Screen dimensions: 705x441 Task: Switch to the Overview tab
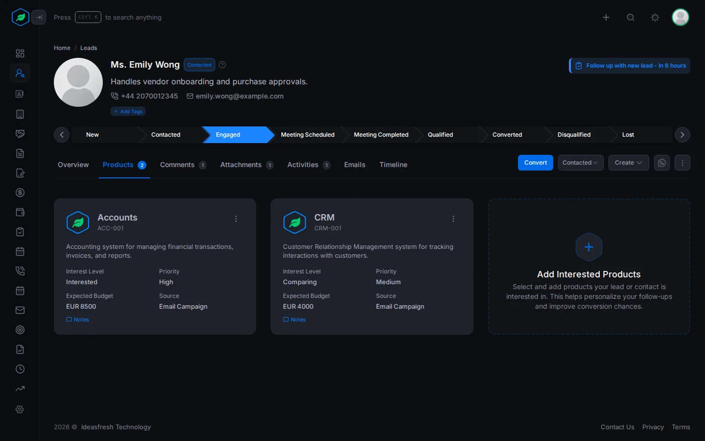click(73, 165)
